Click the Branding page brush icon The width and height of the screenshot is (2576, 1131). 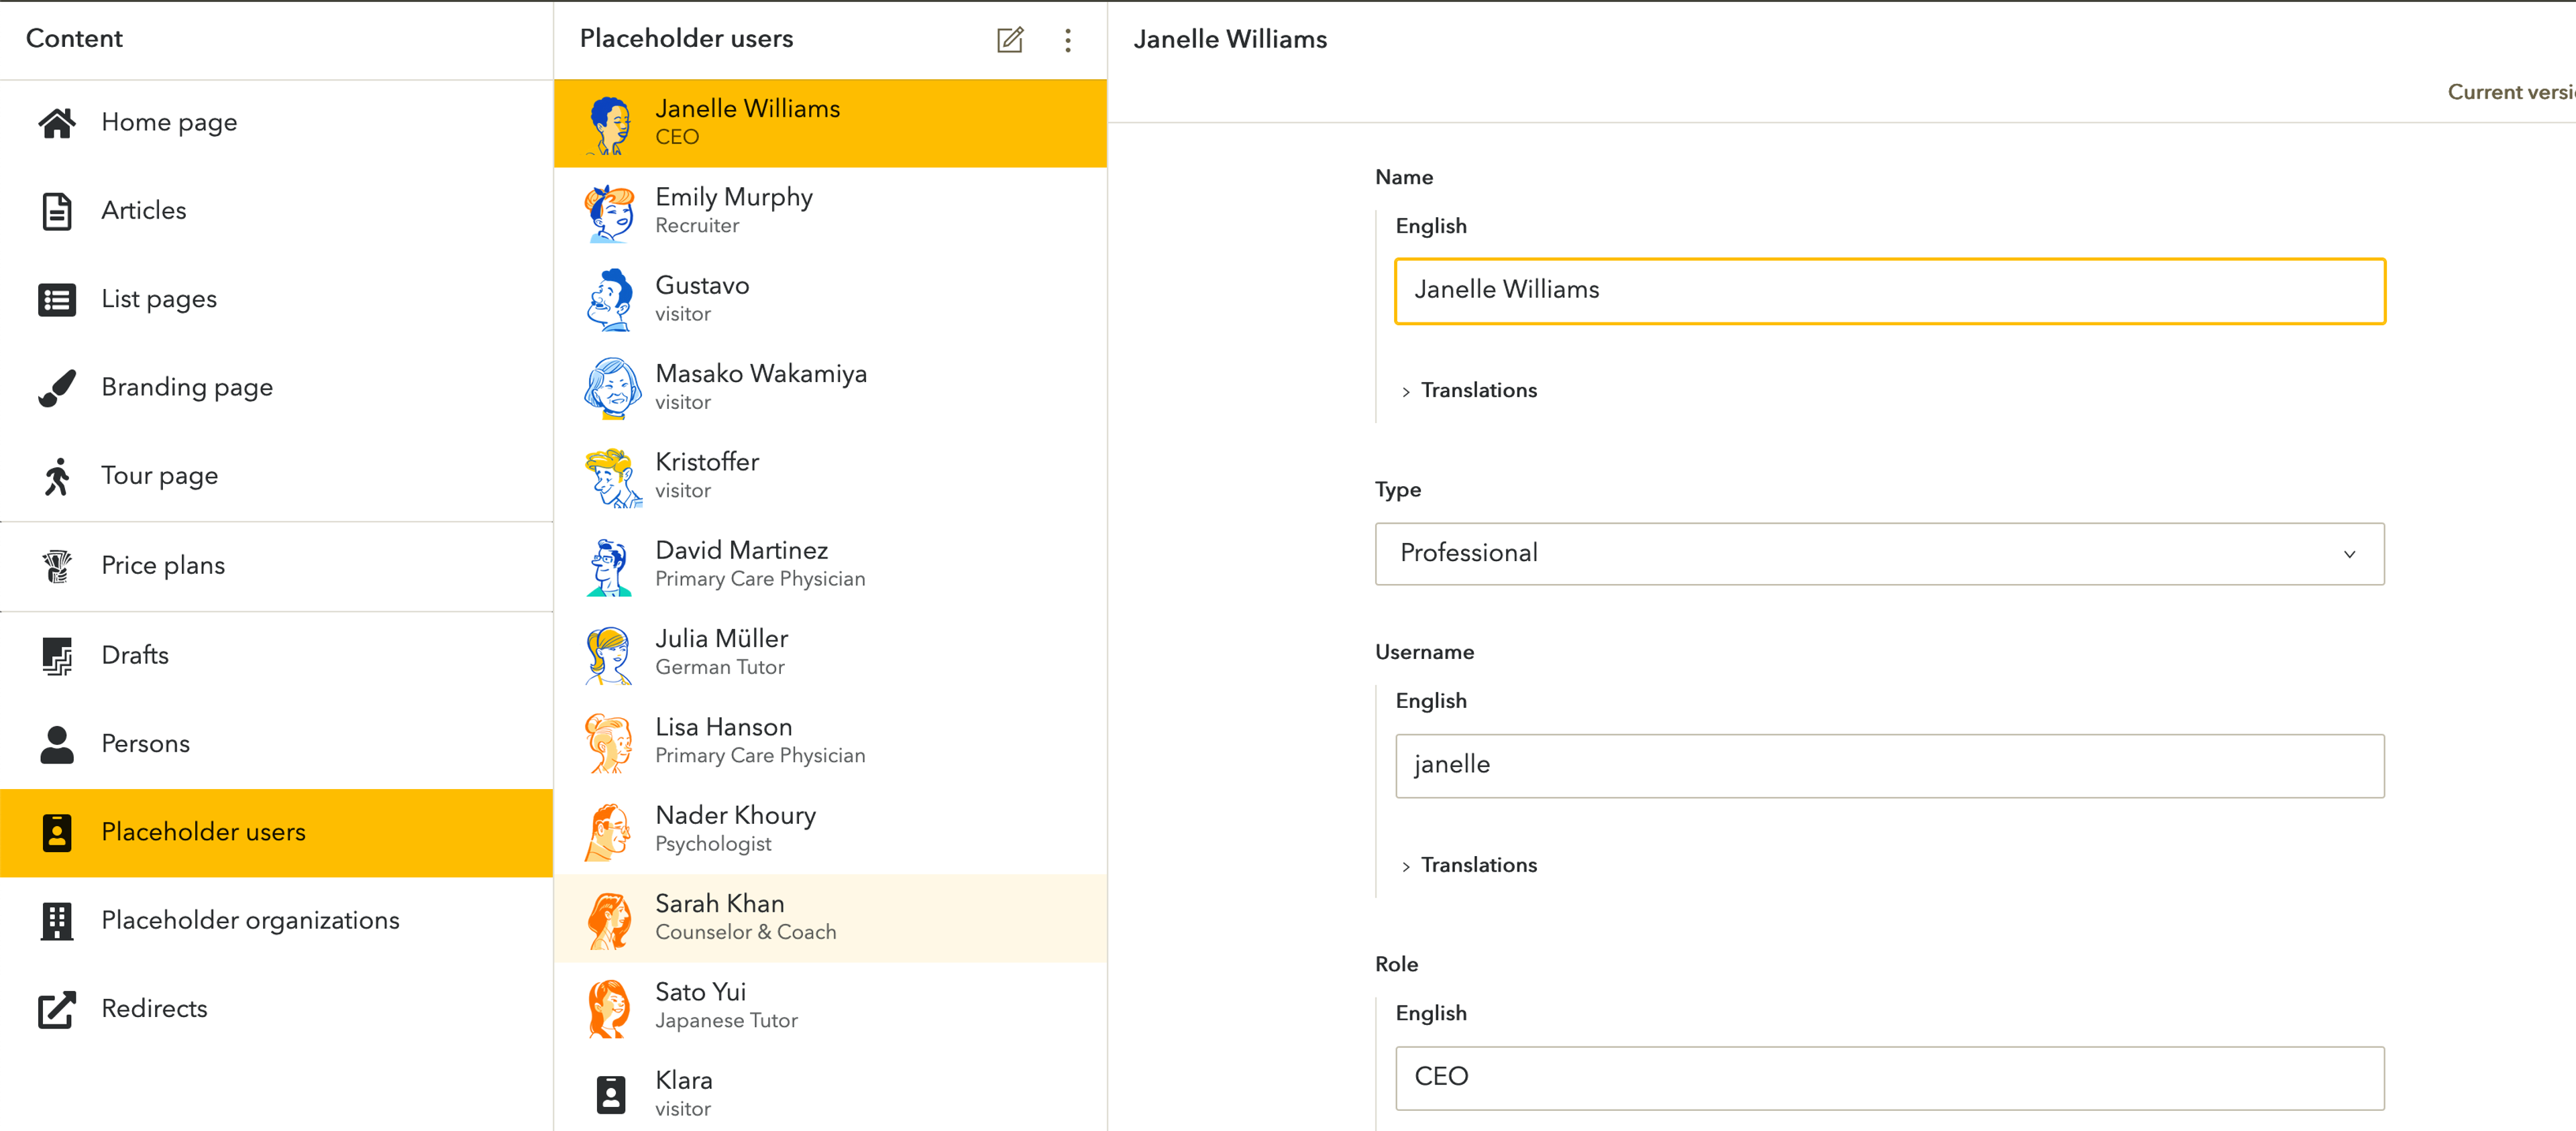tap(57, 388)
